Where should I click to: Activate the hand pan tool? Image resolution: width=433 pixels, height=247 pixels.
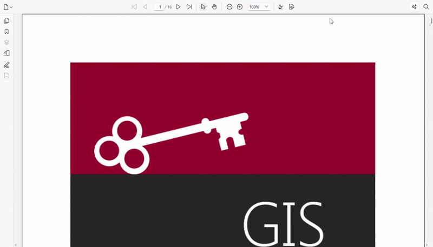214,7
